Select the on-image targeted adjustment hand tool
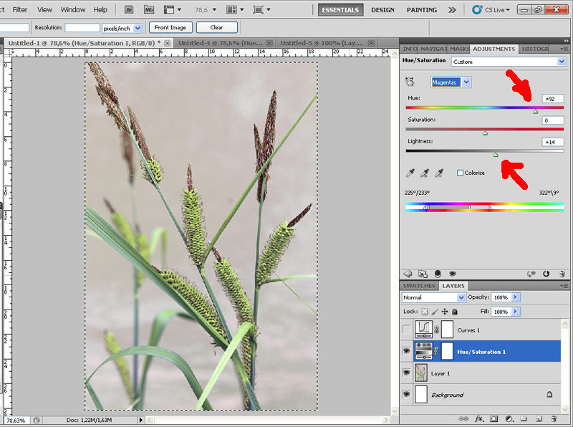This screenshot has height=427, width=573. (410, 82)
